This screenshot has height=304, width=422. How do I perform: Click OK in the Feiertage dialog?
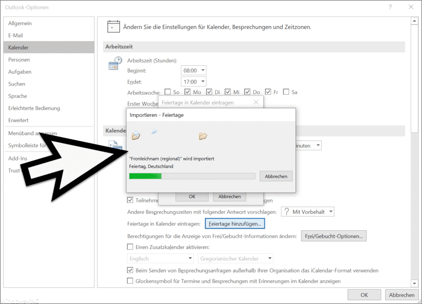point(192,197)
